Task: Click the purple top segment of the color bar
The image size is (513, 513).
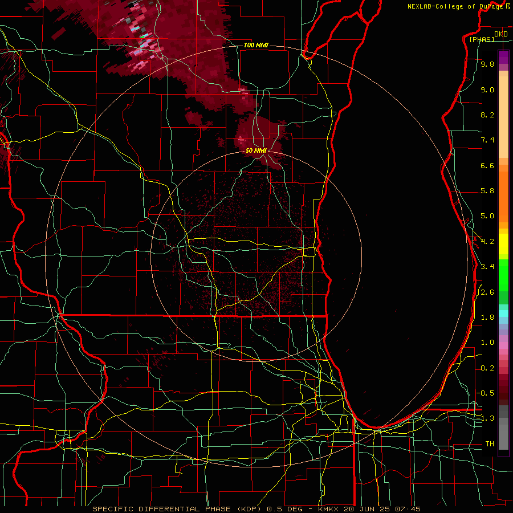Action: pyautogui.click(x=503, y=58)
